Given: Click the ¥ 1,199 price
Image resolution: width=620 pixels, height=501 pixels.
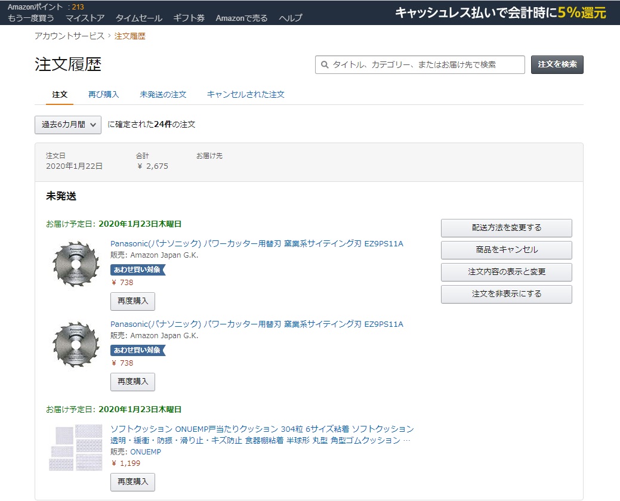Looking at the screenshot, I should tap(126, 463).
